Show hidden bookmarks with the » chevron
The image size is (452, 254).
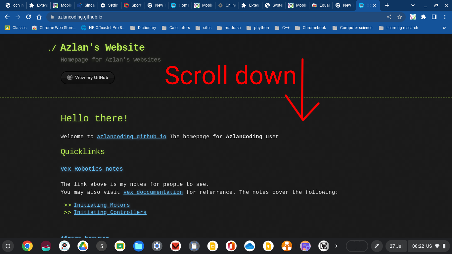(x=444, y=28)
